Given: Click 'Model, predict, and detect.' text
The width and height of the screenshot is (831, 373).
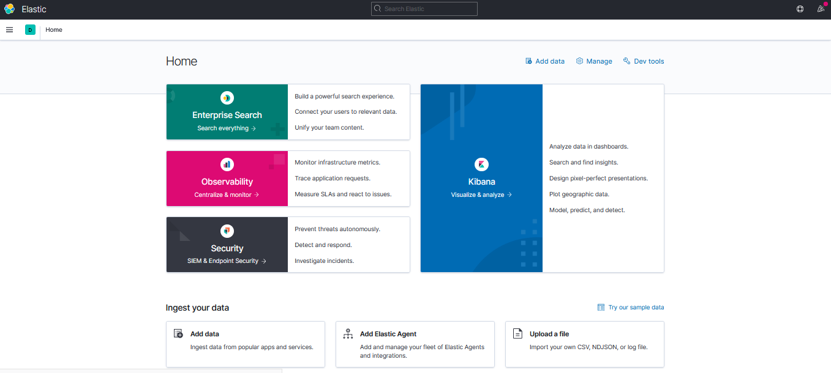Looking at the screenshot, I should pyautogui.click(x=587, y=210).
